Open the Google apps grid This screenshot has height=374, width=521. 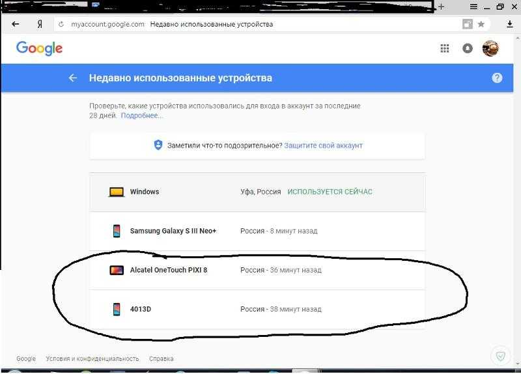tap(445, 48)
